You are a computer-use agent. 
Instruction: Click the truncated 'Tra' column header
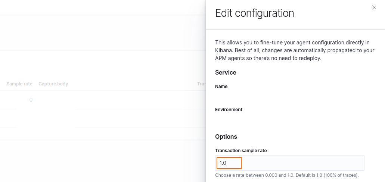[x=201, y=84]
